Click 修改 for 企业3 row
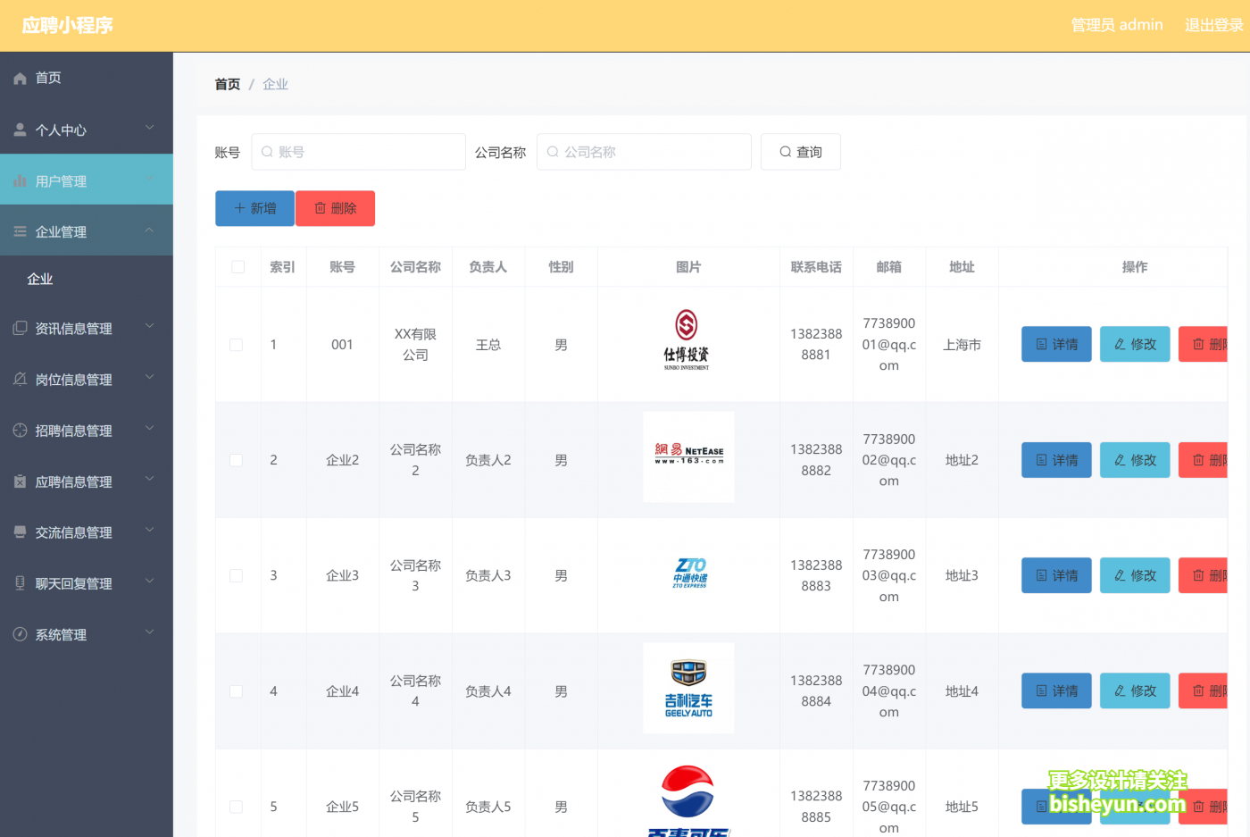This screenshot has height=837, width=1250. [1135, 575]
